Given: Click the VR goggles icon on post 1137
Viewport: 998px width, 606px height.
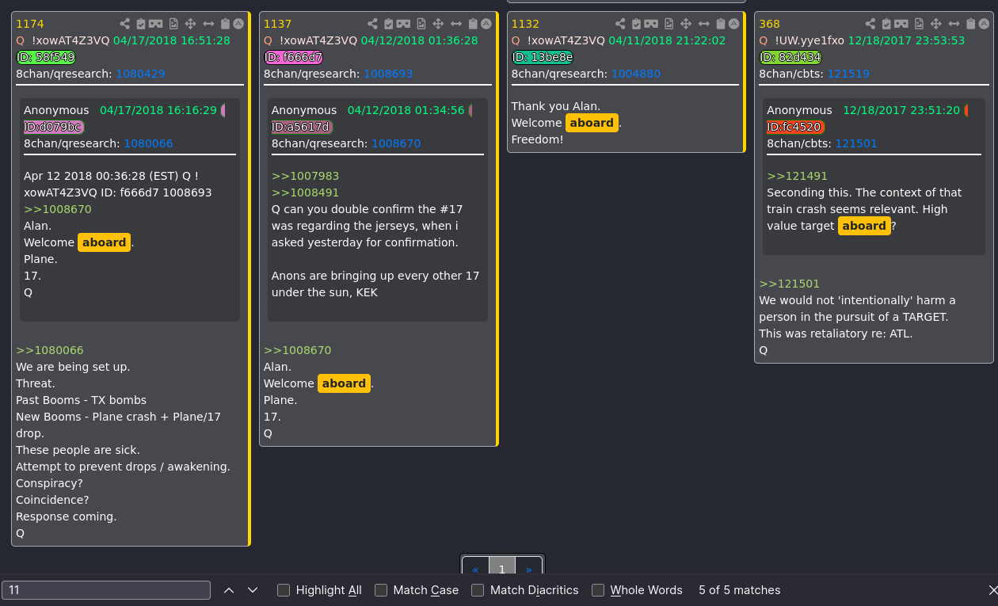Looking at the screenshot, I should click(404, 24).
